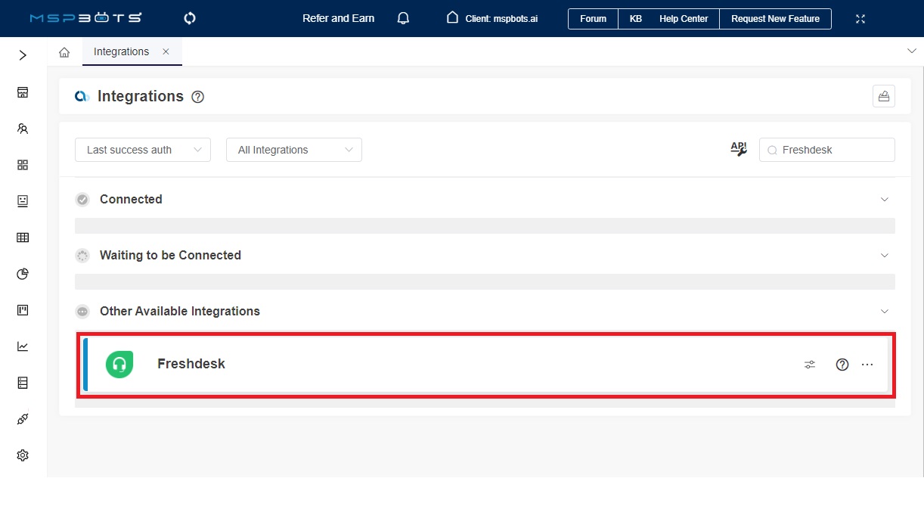Click the sync refresh icon in the top bar

tap(189, 17)
